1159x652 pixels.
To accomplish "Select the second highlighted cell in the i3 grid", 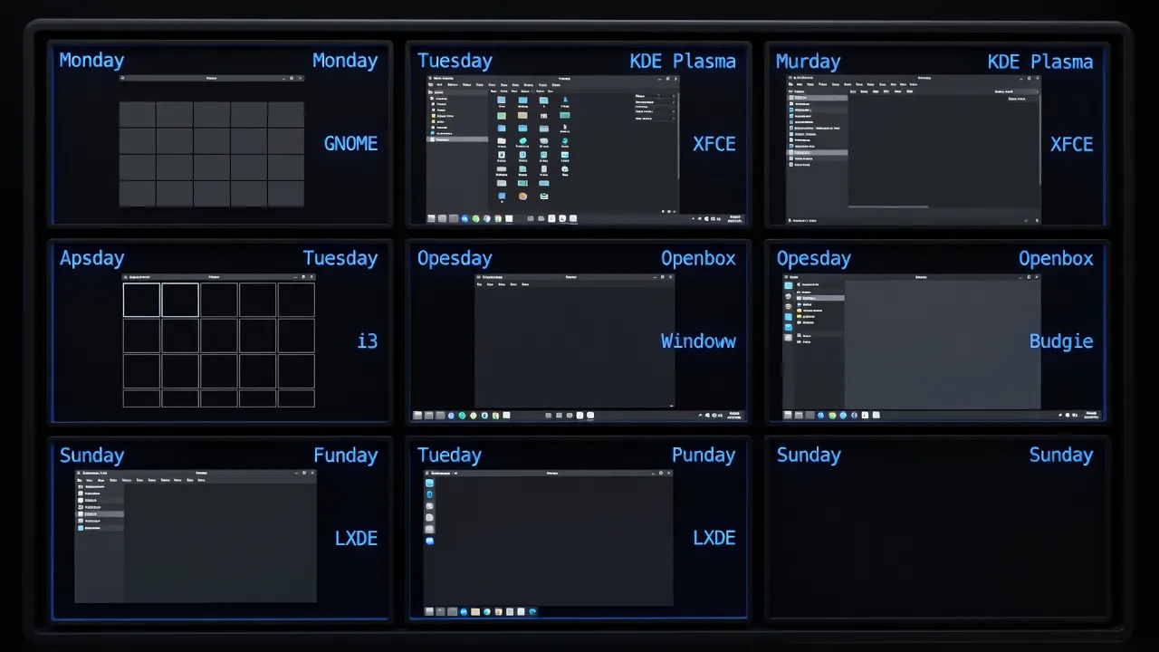I will (180, 300).
